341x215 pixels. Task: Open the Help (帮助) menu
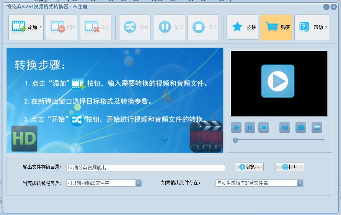click(311, 27)
